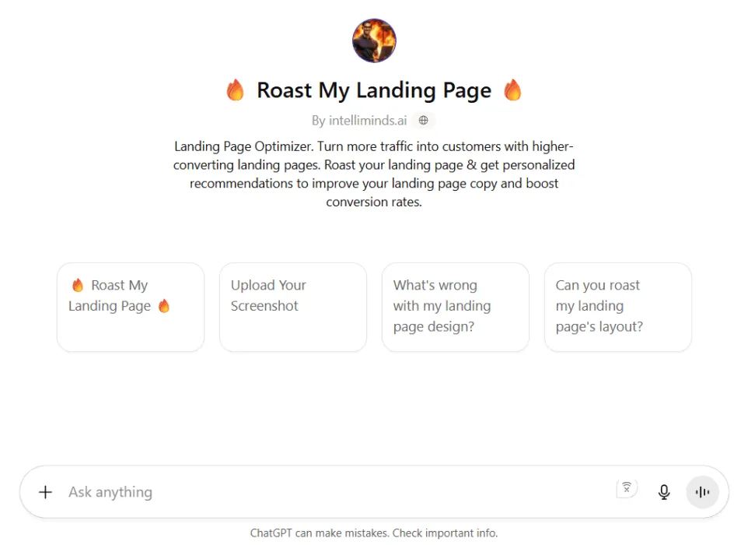
Task: Click the "ChatGPT can make mistakes" disclaimer
Action: pos(319,533)
